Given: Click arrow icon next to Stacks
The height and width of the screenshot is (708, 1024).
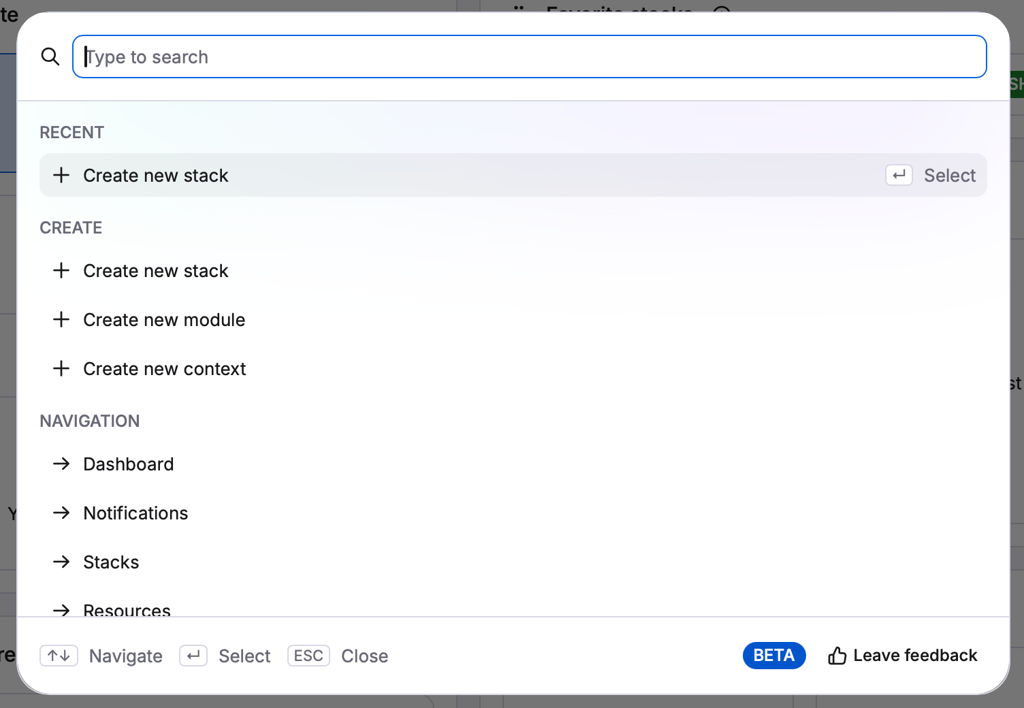Looking at the screenshot, I should tap(61, 562).
